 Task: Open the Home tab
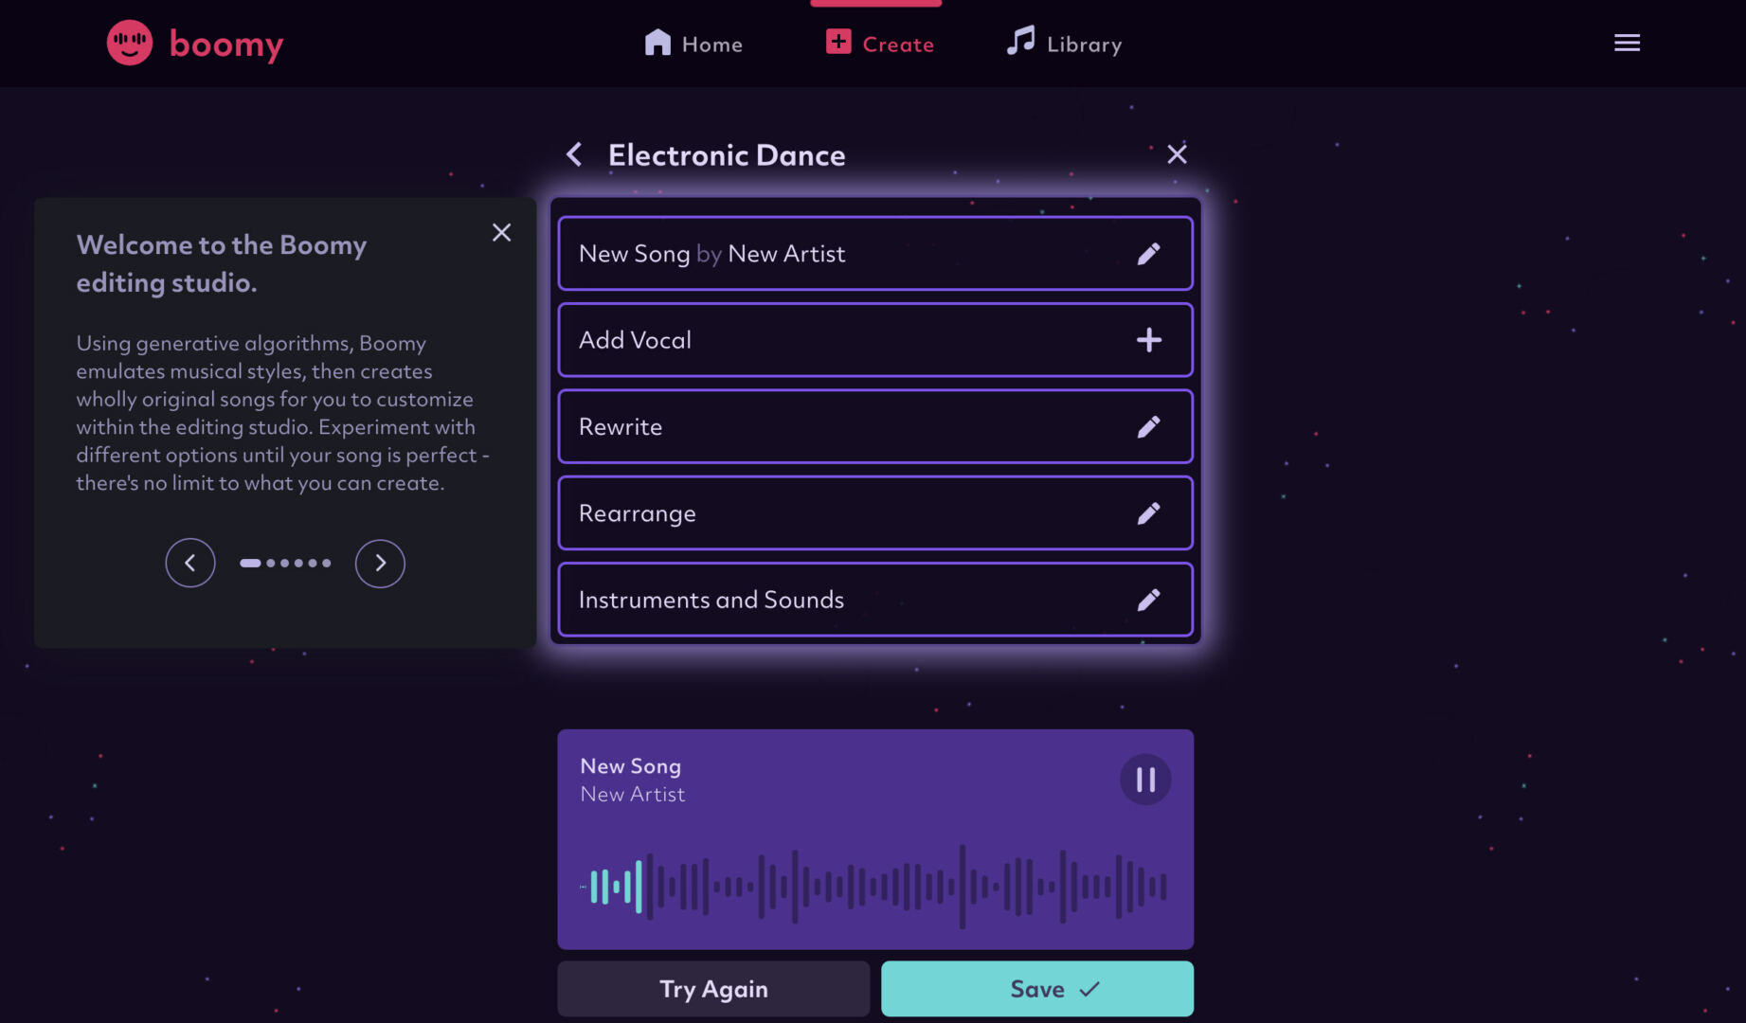693,44
